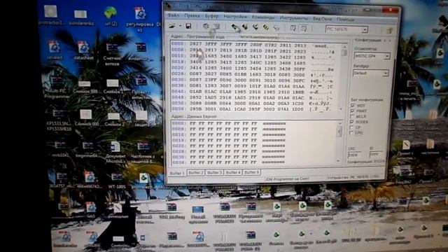Image resolution: width=448 pixels, height=252 pixels.
Task: Select the PIC Programmer desktop icon
Action: [x=57, y=87]
